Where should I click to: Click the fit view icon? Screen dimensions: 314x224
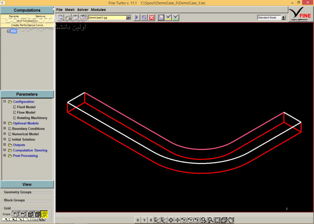click(x=217, y=220)
